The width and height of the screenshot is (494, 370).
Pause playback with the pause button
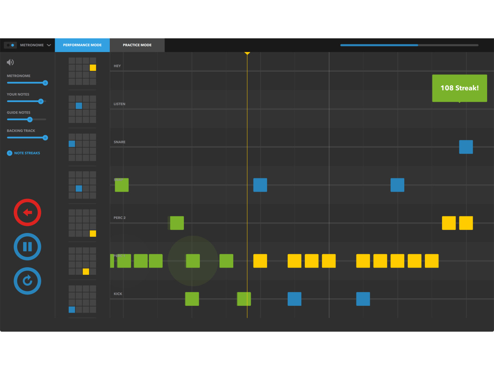click(27, 247)
